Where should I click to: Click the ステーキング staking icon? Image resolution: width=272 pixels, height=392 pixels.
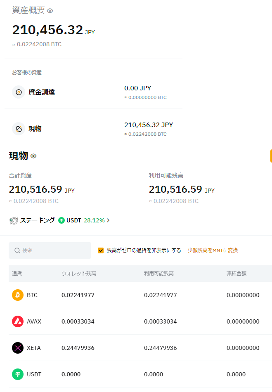13,221
